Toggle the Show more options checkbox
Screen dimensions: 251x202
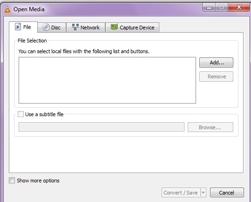[x=12, y=181]
